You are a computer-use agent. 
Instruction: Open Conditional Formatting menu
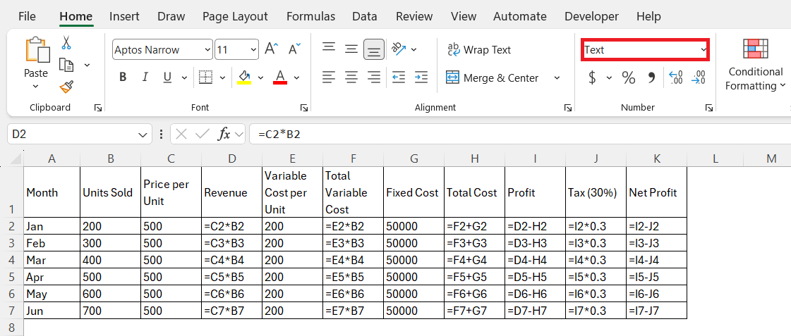(x=755, y=65)
